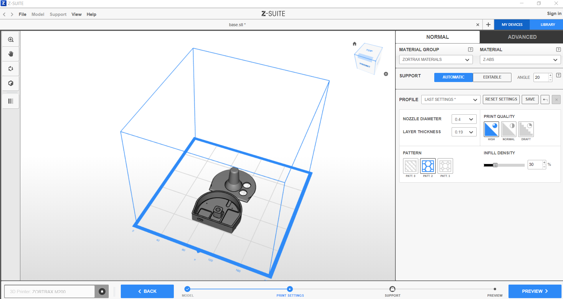The height and width of the screenshot is (299, 563).
Task: Switch to the Advanced tab
Action: (x=522, y=37)
